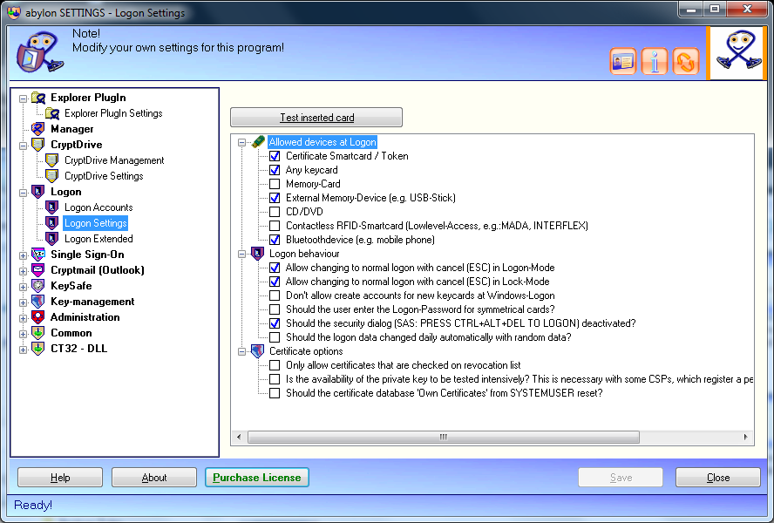Collapse the Explorer PlugIn tree node
Image resolution: width=774 pixels, height=523 pixels.
pyautogui.click(x=23, y=98)
